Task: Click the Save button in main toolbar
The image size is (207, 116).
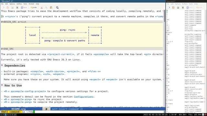Action: click(x=24, y=7)
